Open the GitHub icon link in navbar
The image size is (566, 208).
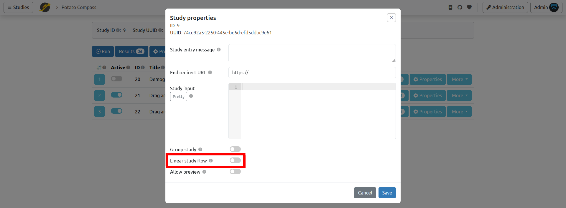coord(460,7)
